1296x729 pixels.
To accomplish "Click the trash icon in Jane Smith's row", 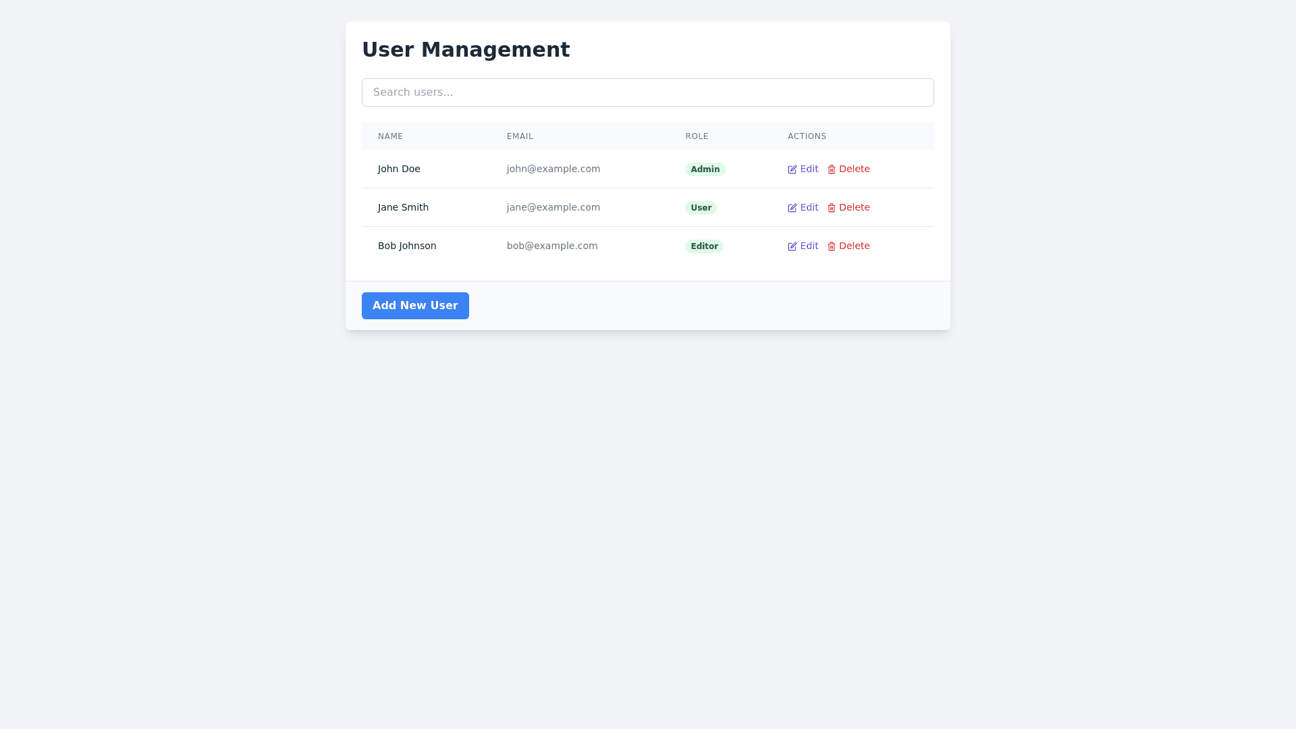I will [x=832, y=208].
